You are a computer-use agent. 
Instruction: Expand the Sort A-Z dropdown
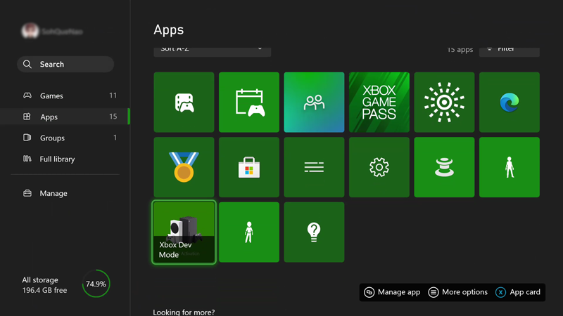pyautogui.click(x=212, y=49)
